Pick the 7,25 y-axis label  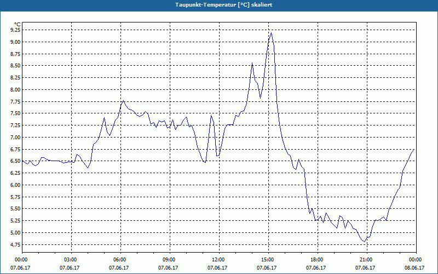pos(15,125)
